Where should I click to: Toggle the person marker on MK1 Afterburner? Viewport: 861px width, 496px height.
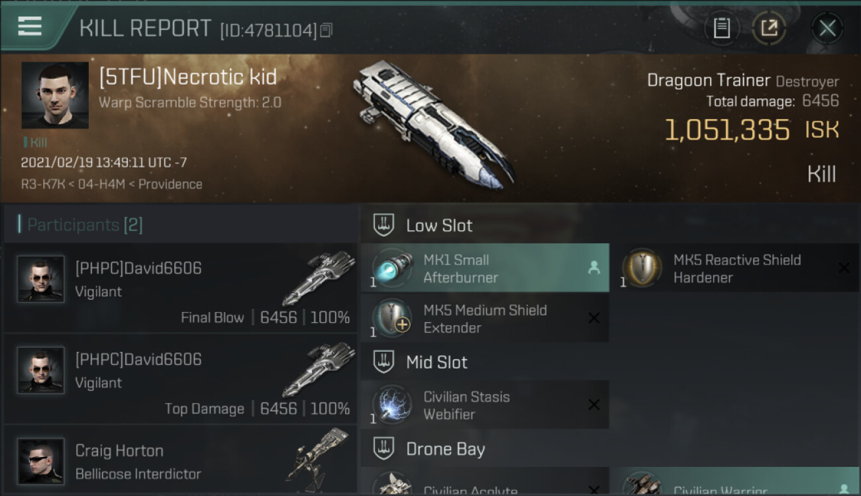click(594, 268)
